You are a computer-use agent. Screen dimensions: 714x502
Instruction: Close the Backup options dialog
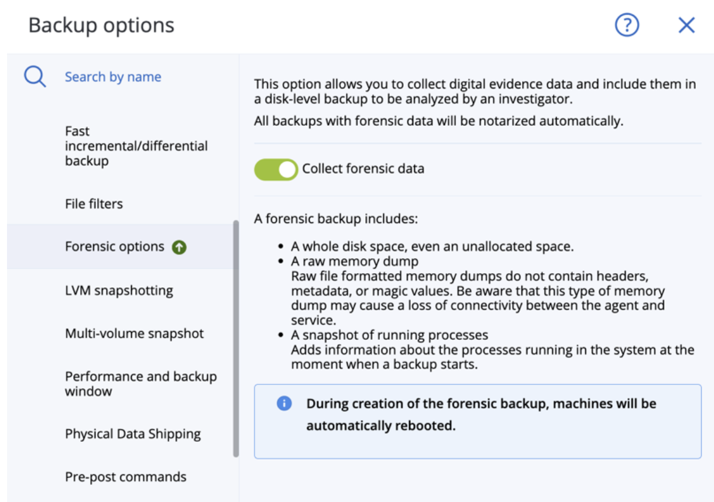tap(686, 25)
